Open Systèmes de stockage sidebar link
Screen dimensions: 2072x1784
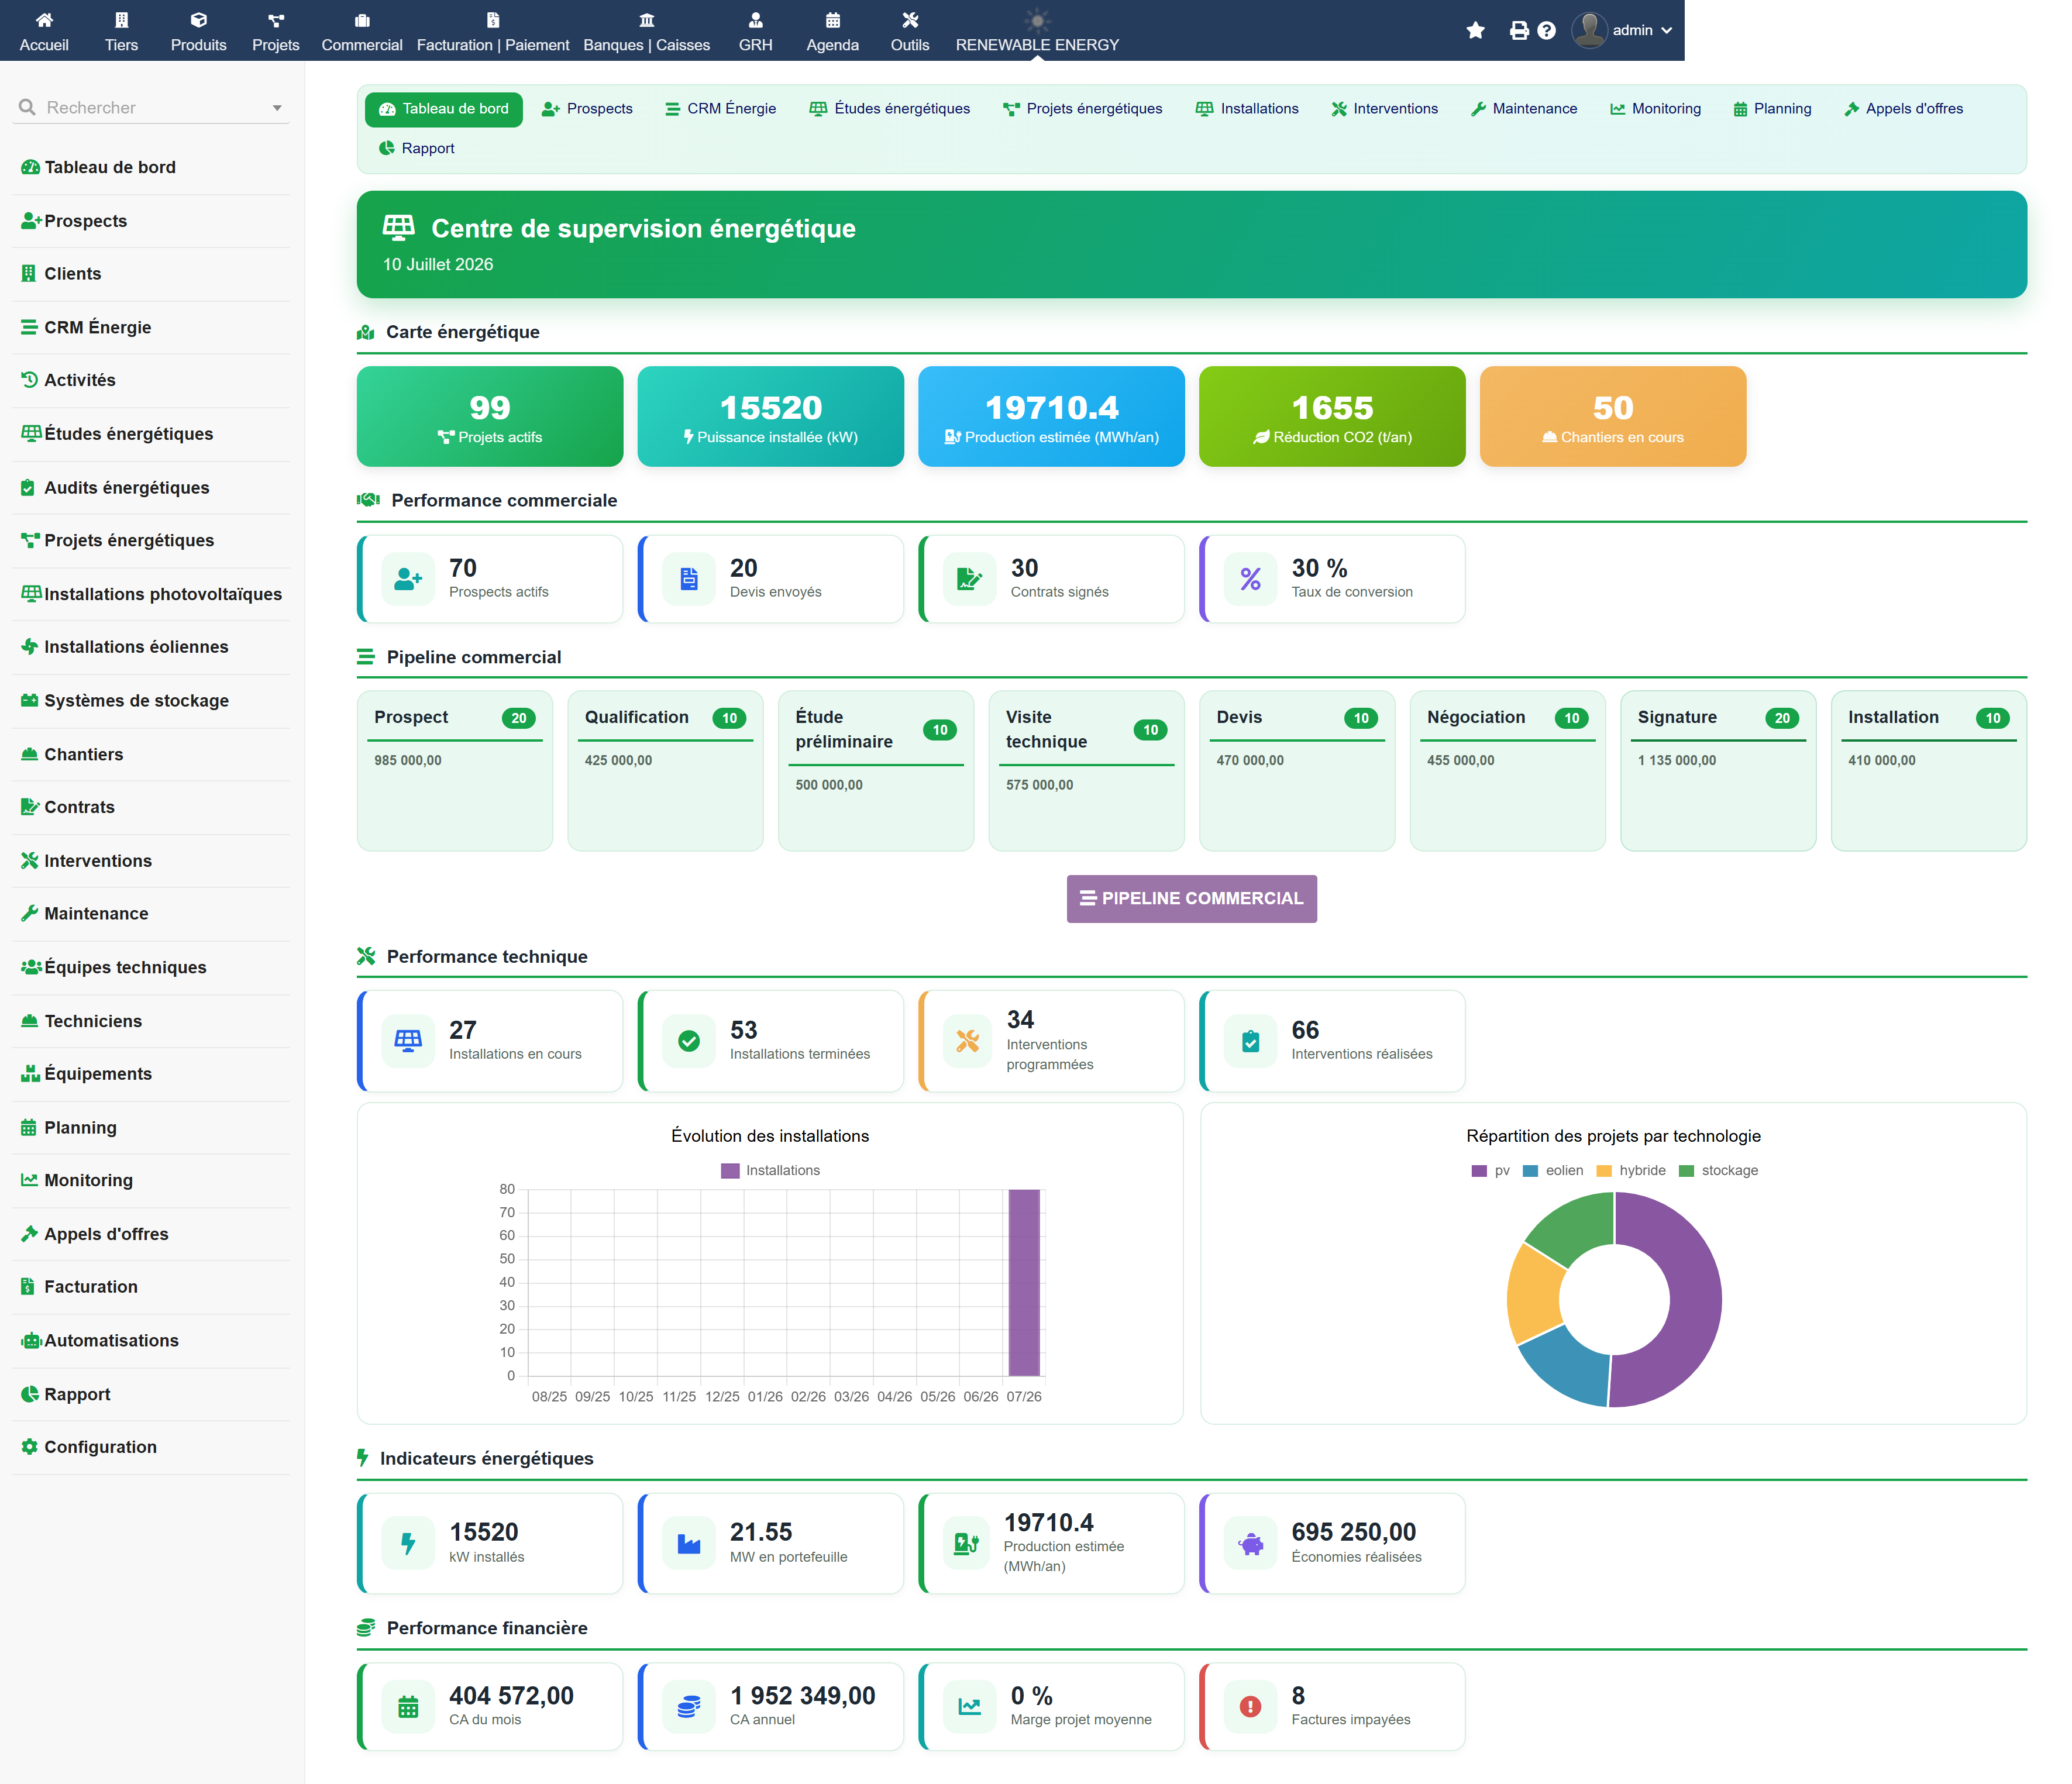(125, 700)
